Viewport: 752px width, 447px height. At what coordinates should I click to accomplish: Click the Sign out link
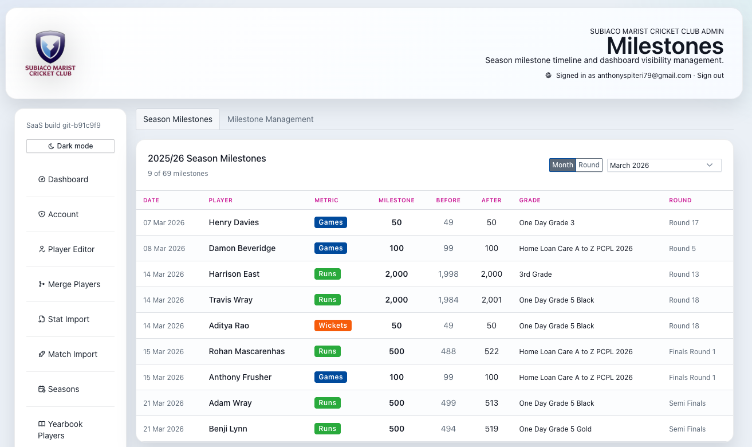click(710, 76)
